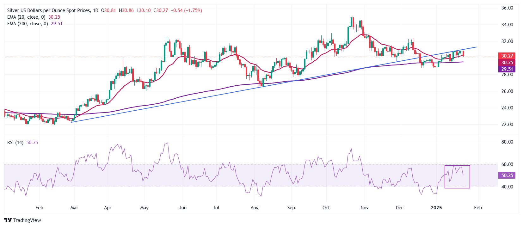
Task: Click the 80.00 RSI axis label
Action: point(507,142)
